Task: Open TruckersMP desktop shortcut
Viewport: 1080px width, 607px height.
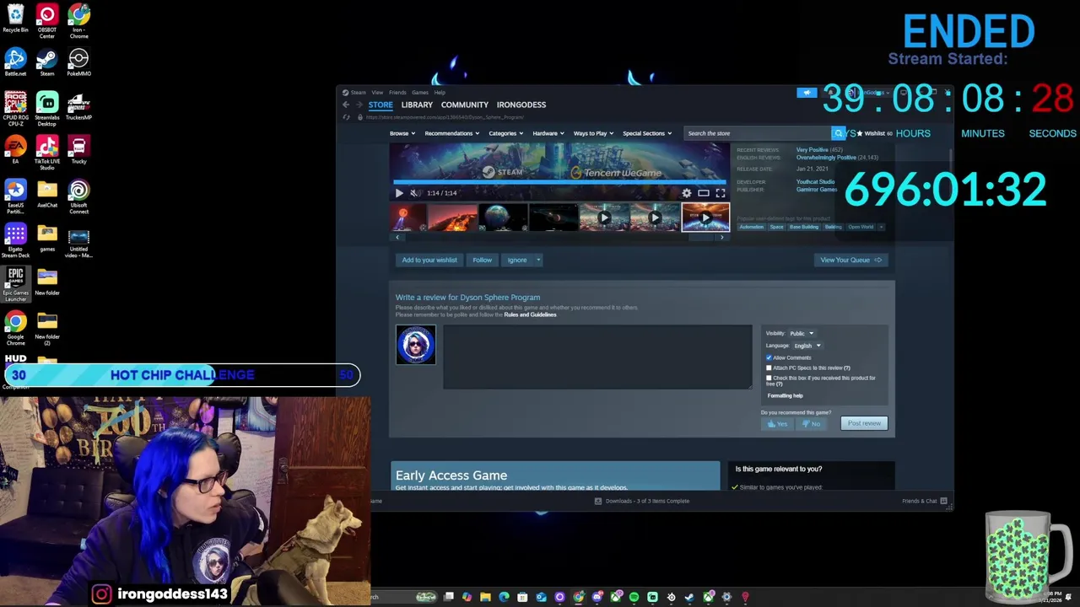Action: [x=78, y=106]
